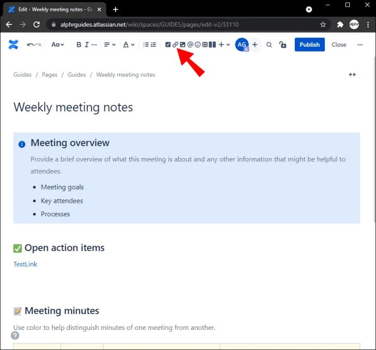Open the find and replace search icon

(x=269, y=45)
